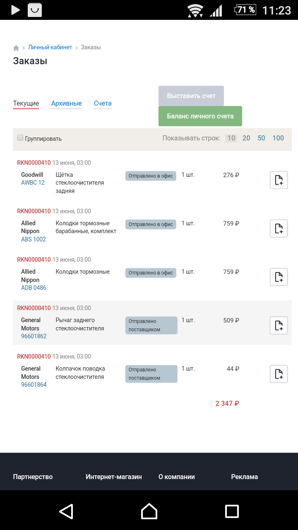298x530 pixels.
Task: Open the Партнерство footer link
Action: 33,477
